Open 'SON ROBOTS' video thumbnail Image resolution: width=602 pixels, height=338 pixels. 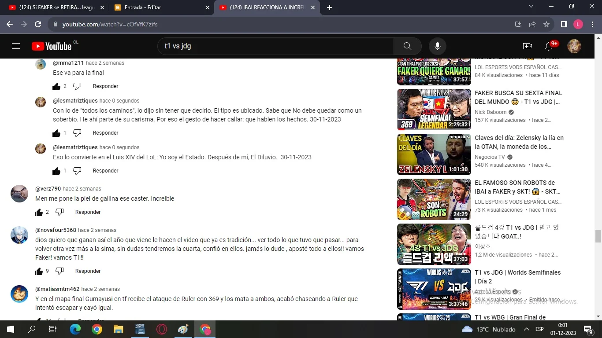(434, 199)
